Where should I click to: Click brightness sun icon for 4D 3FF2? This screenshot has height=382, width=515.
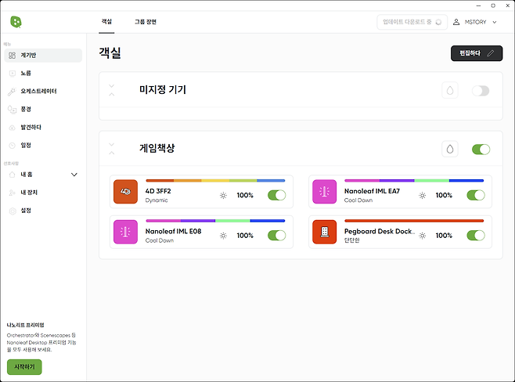223,195
